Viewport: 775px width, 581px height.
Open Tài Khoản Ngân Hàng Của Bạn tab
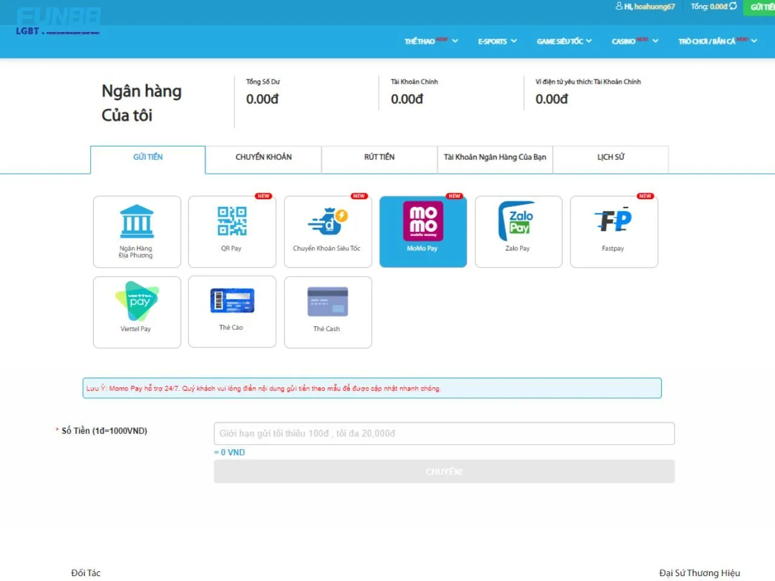495,160
